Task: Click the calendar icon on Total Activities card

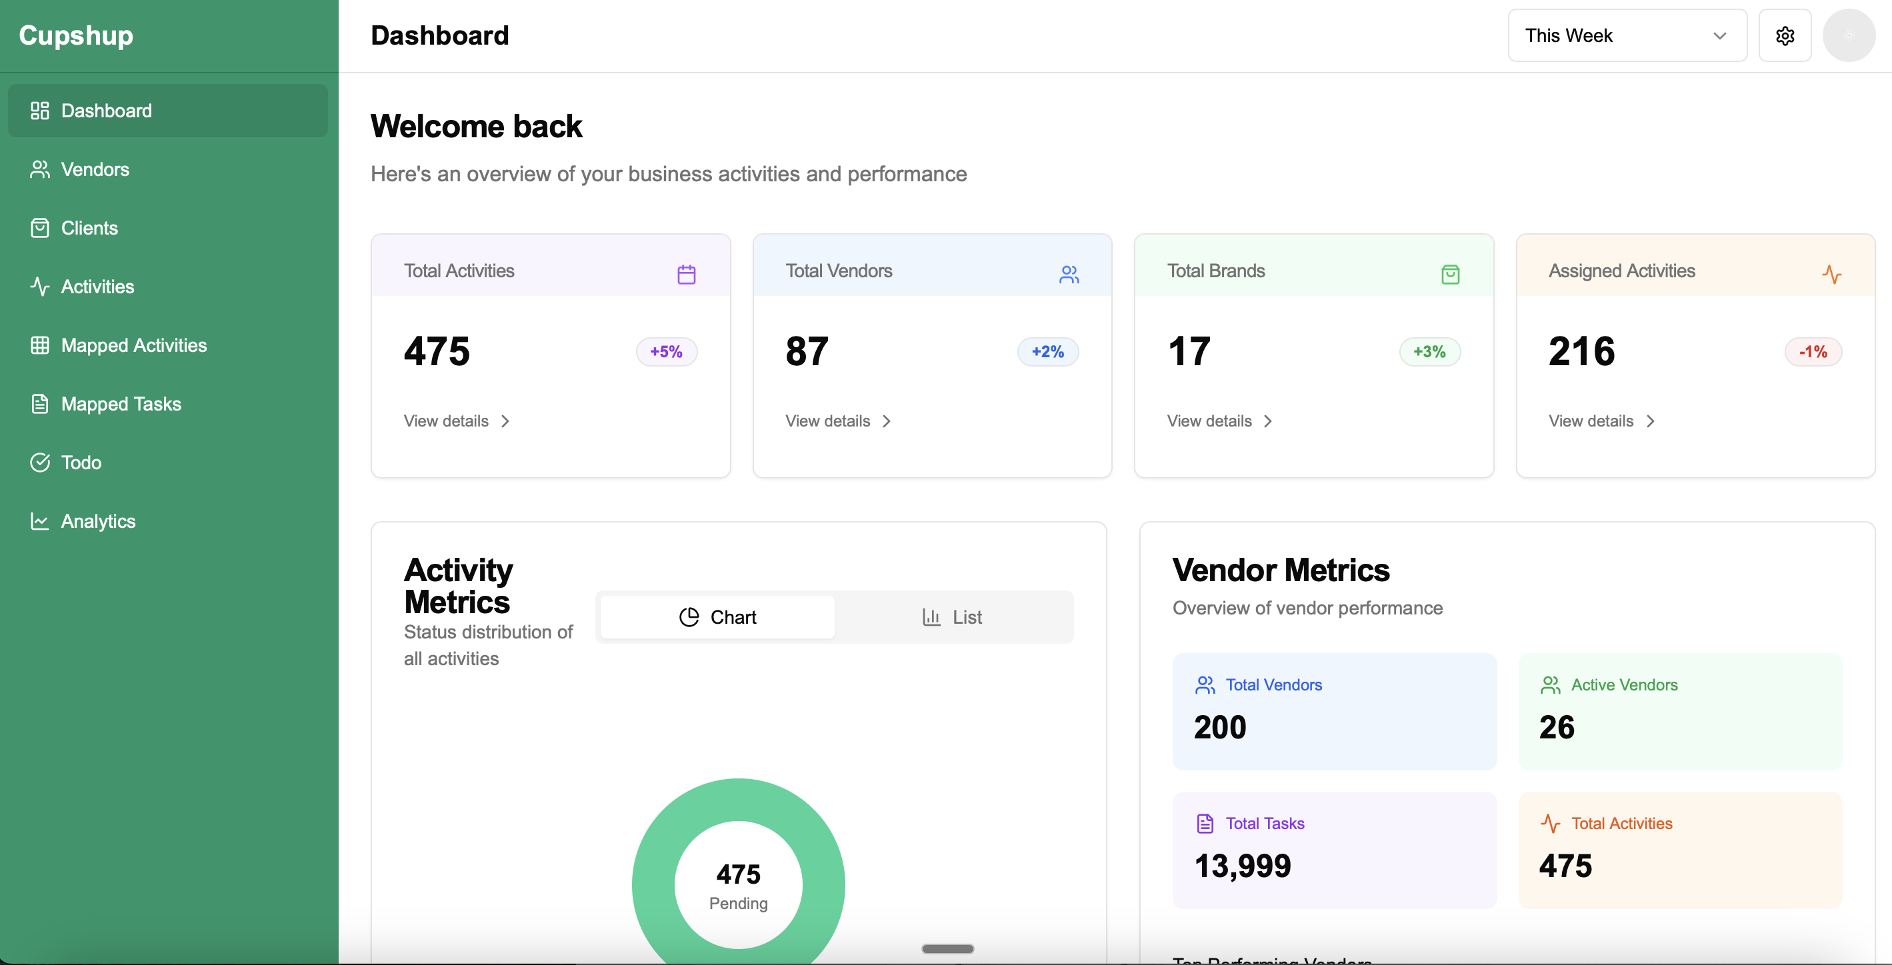Action: pos(686,273)
